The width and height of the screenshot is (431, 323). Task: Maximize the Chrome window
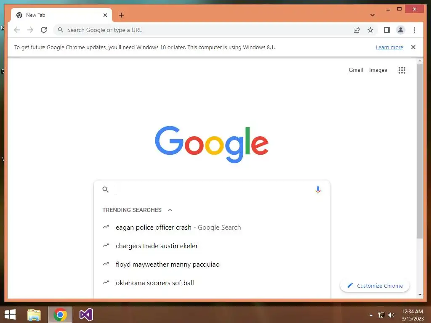pyautogui.click(x=399, y=9)
